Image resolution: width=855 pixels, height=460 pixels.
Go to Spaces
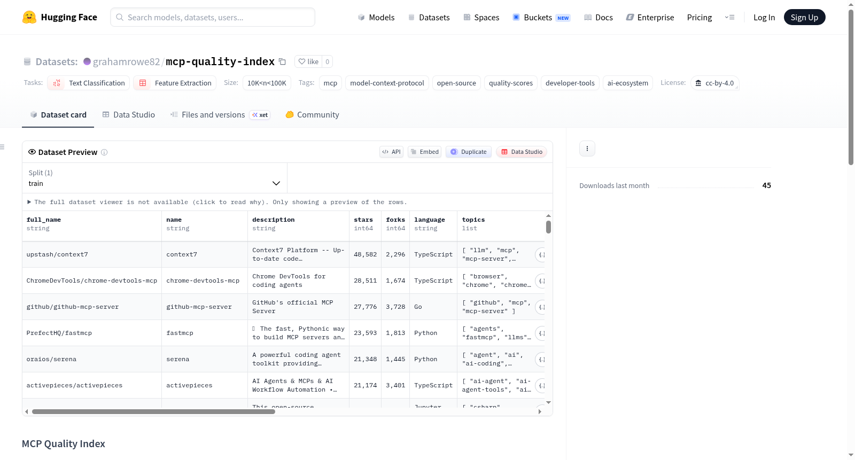pos(481,17)
